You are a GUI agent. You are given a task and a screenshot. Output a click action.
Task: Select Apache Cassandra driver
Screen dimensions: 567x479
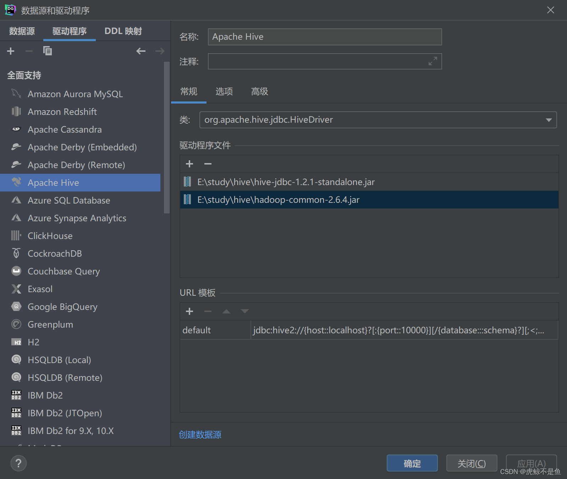80,129
